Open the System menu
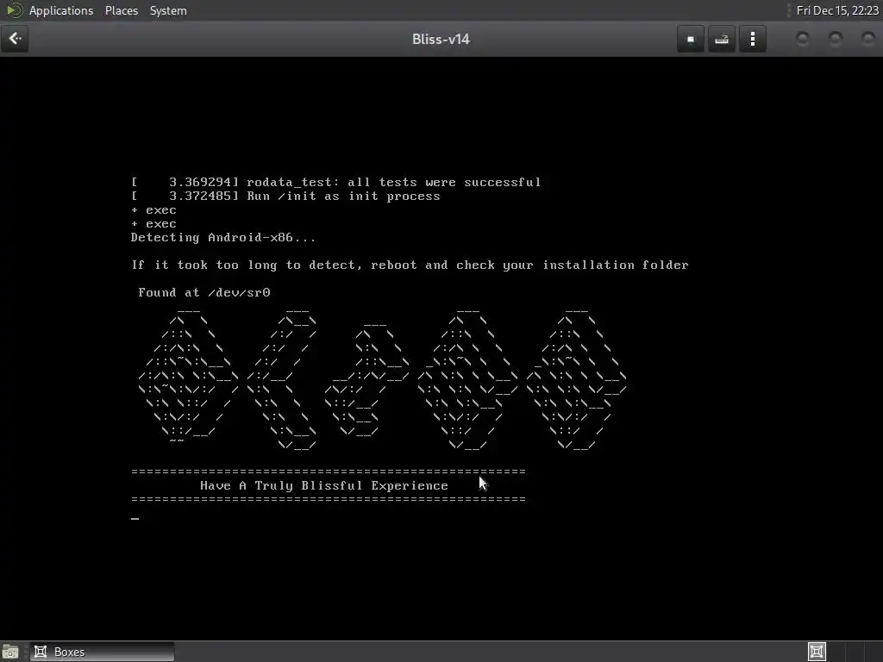This screenshot has height=662, width=883. (x=168, y=10)
